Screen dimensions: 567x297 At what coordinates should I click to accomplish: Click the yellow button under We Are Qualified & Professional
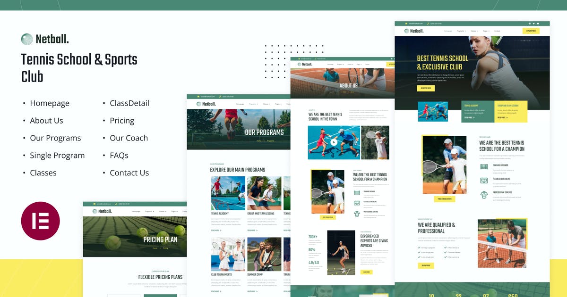[426, 266]
